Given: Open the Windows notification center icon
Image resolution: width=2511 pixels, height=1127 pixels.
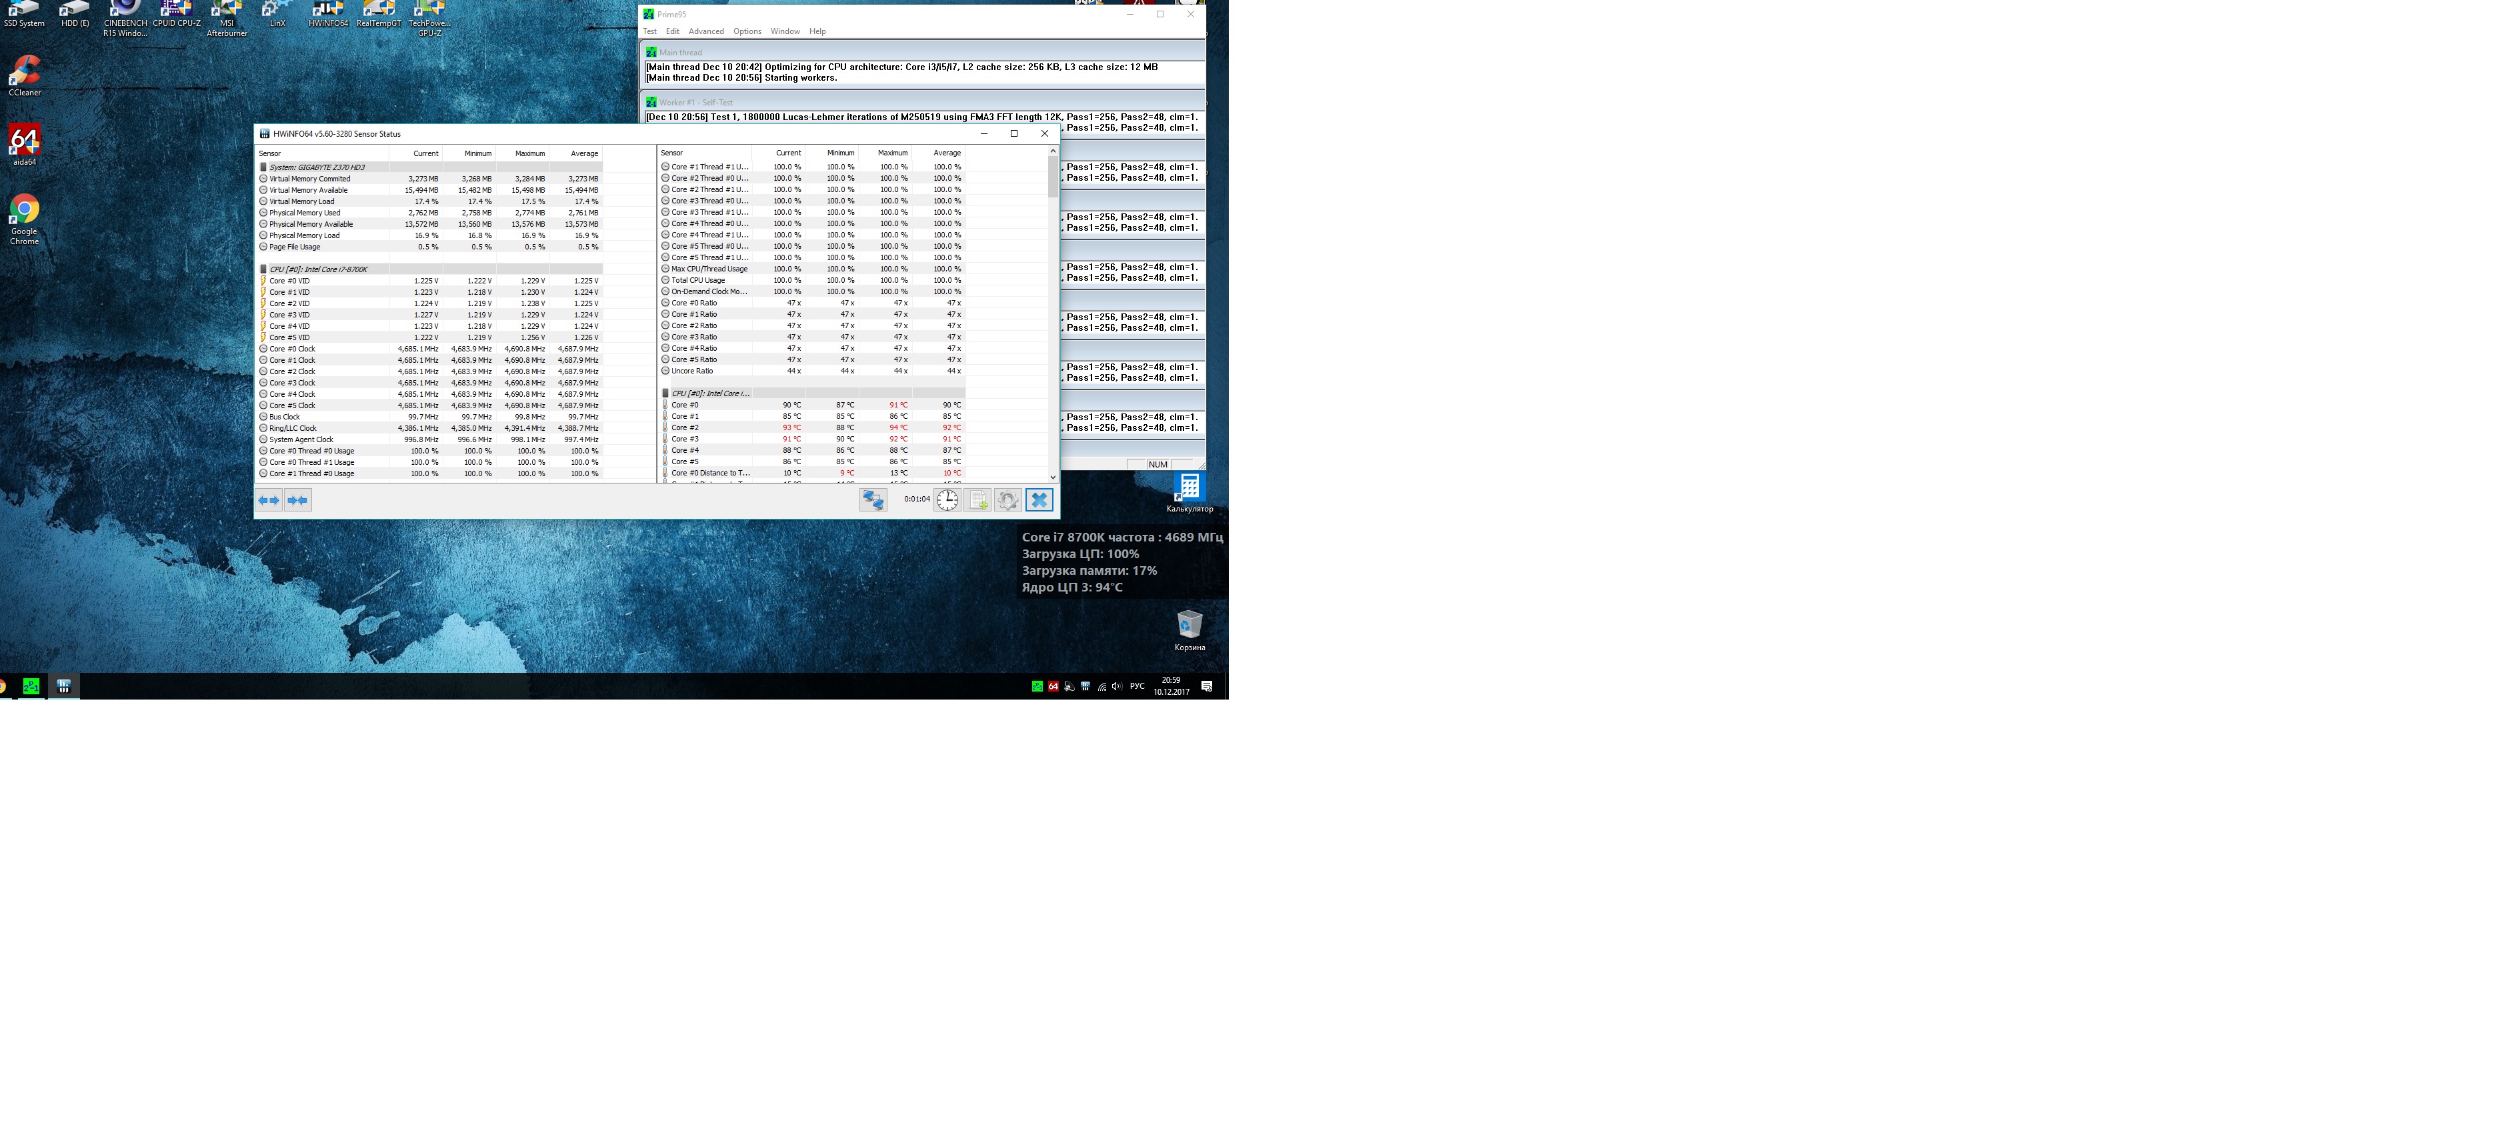Looking at the screenshot, I should tap(1207, 686).
